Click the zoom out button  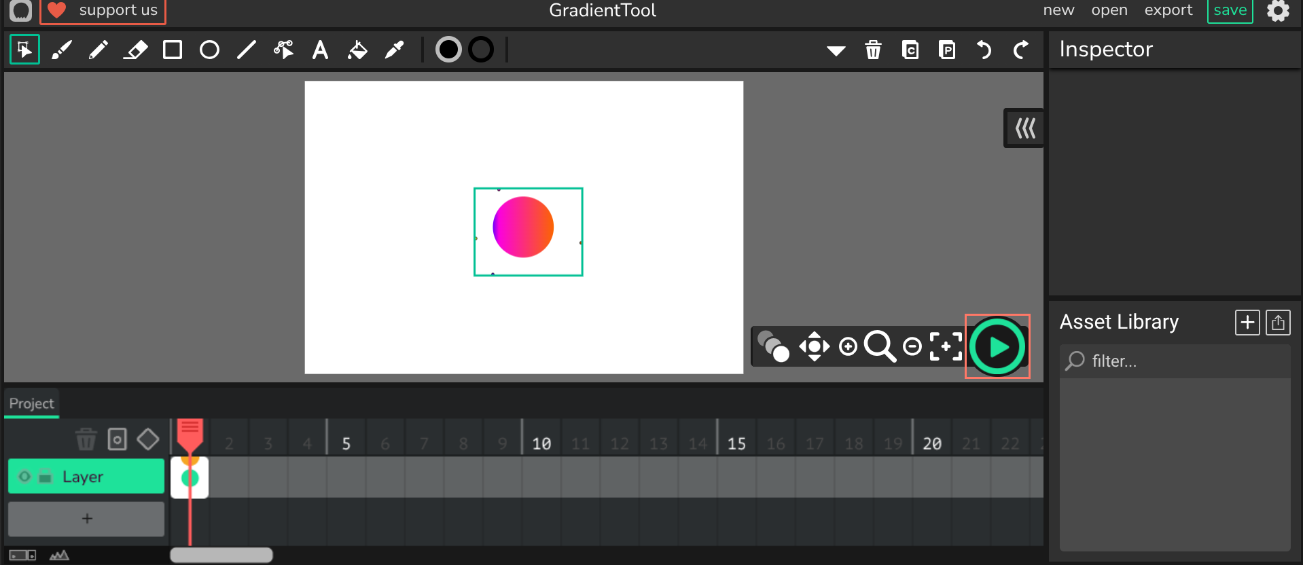pos(912,347)
